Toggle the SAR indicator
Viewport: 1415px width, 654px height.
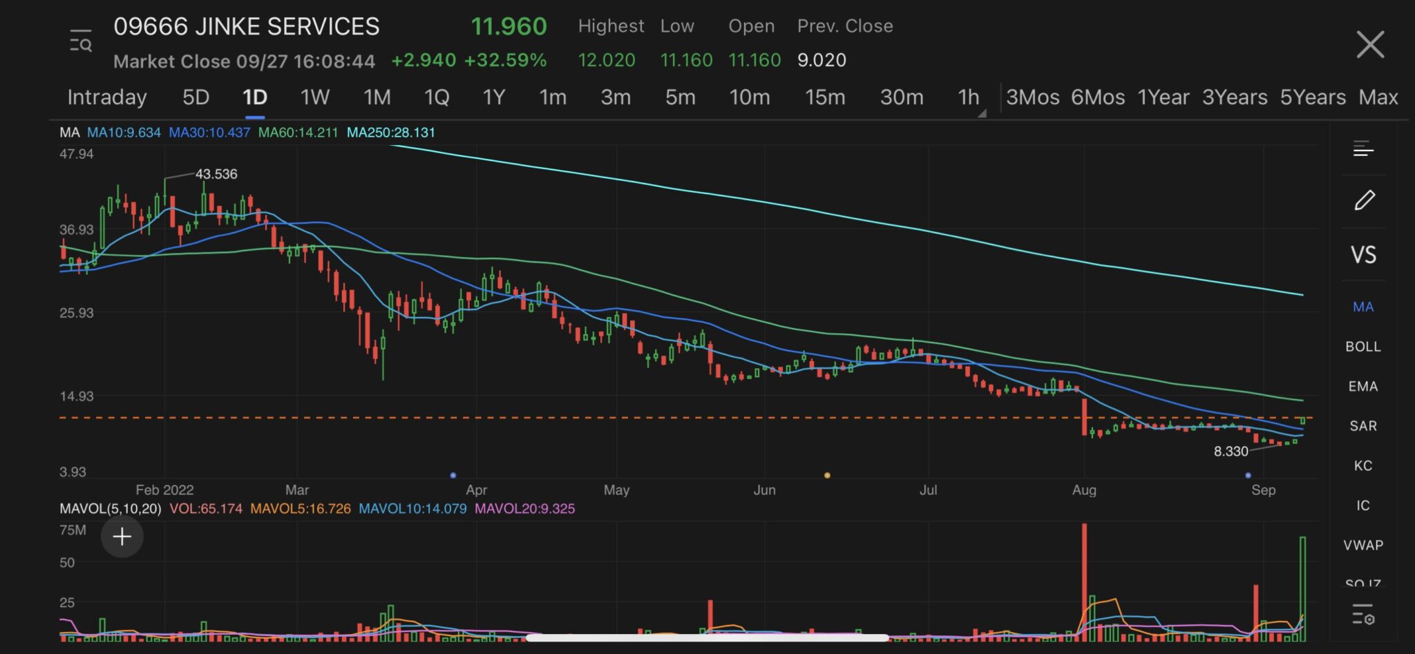tap(1362, 426)
